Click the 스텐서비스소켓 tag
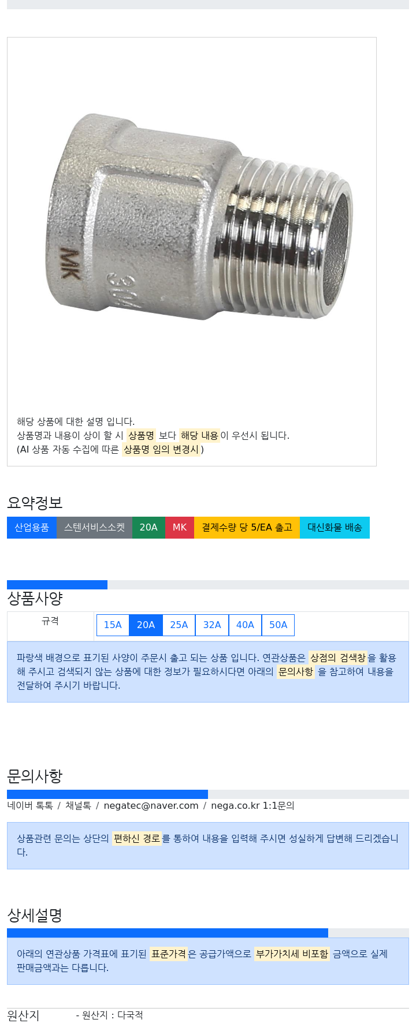 (x=95, y=528)
